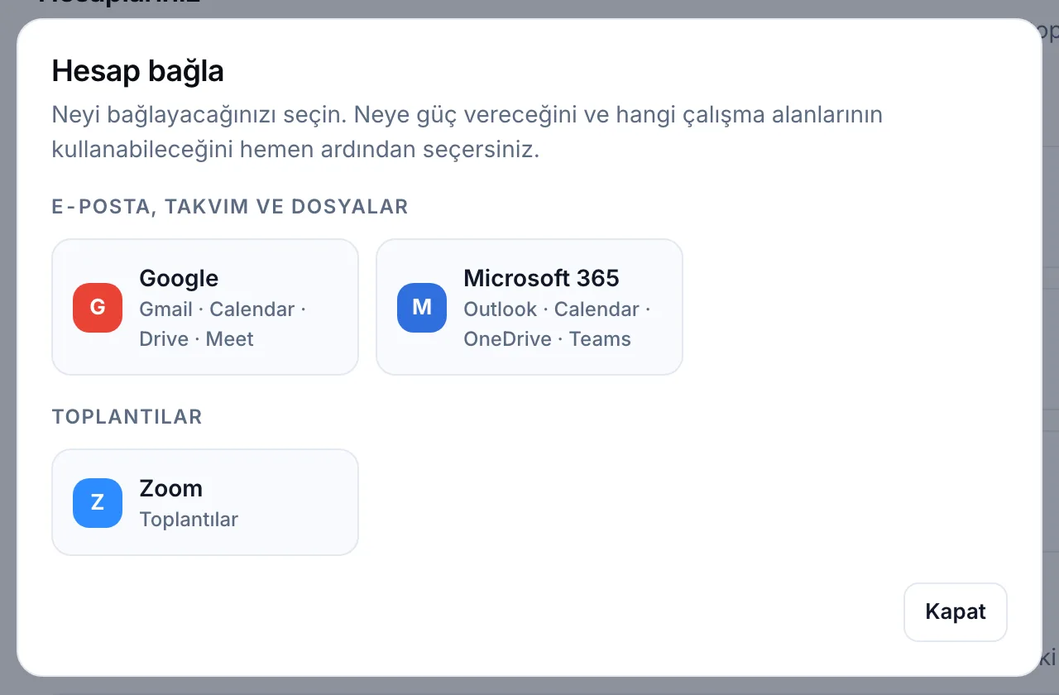Select the Google card title
Screen dimensions: 1059x695
(x=179, y=278)
